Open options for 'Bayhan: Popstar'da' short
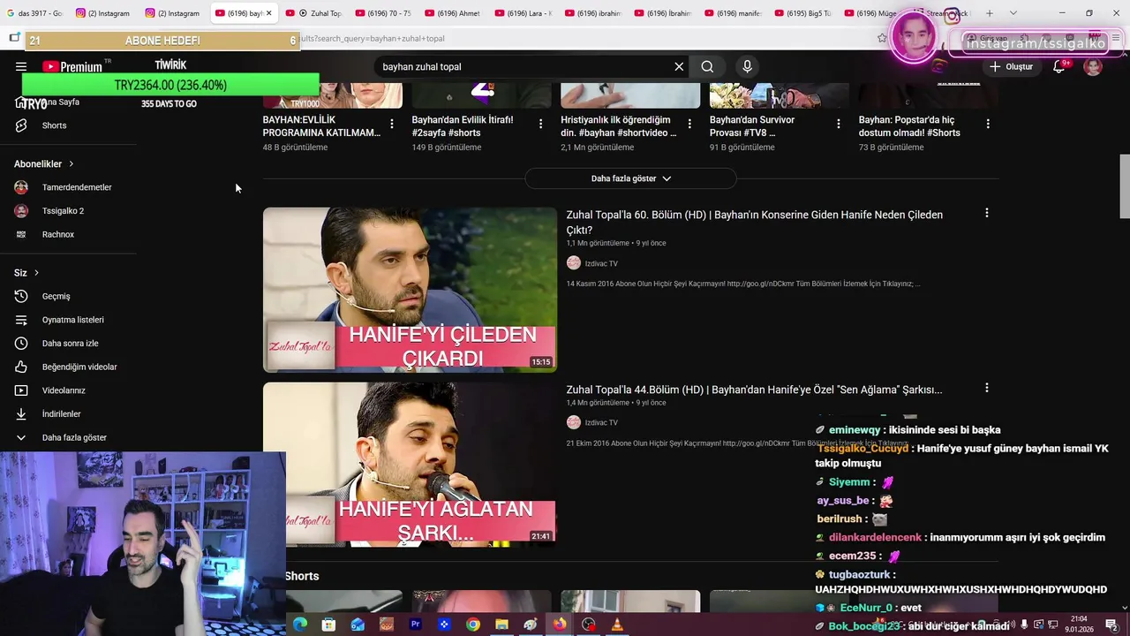This screenshot has width=1130, height=636. point(987,124)
